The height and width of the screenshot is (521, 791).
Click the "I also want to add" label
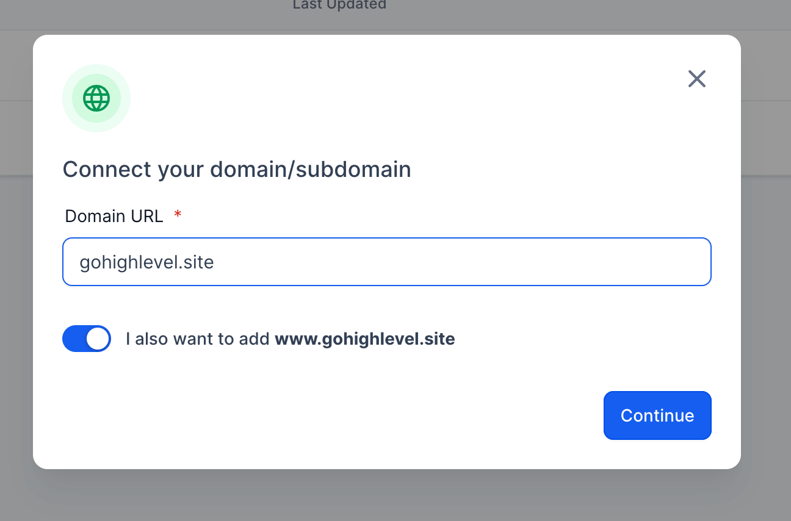coord(198,339)
